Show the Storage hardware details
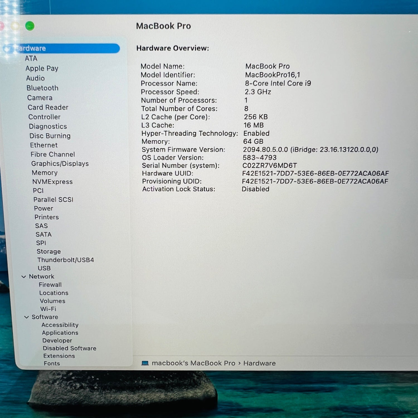This screenshot has height=418, width=418. [49, 251]
